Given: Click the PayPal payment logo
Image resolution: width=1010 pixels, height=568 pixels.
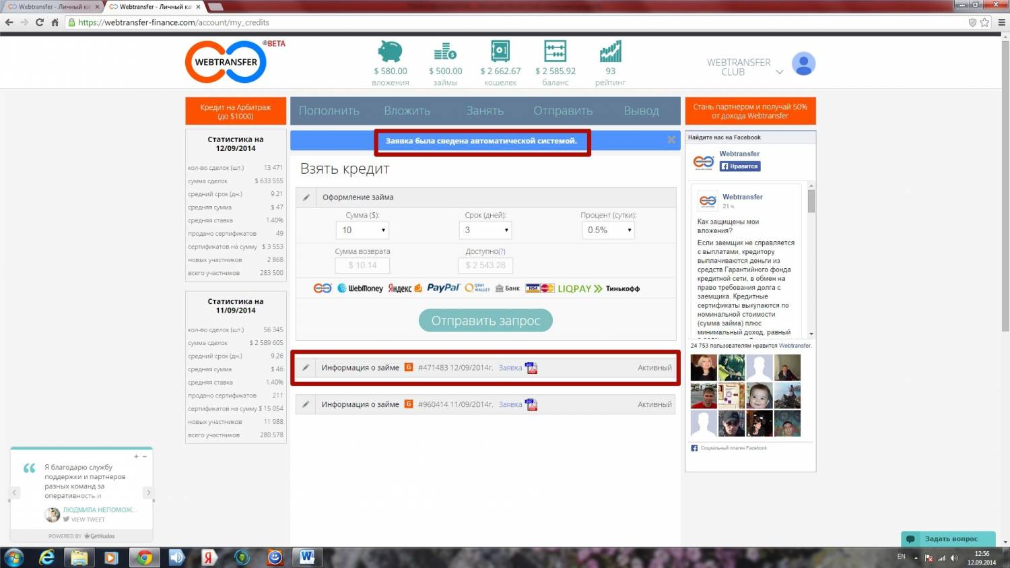Looking at the screenshot, I should point(443,288).
